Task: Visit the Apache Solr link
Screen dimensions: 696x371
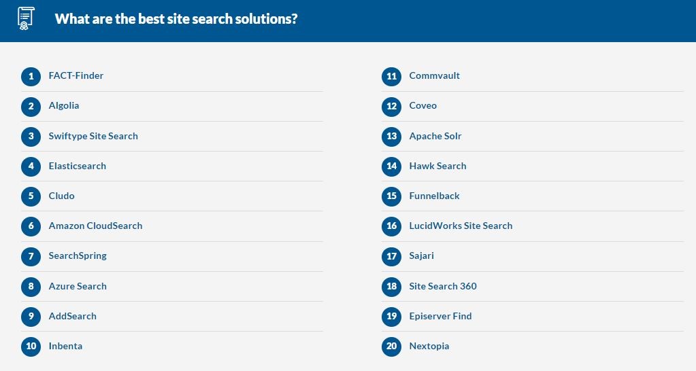Action: click(435, 136)
